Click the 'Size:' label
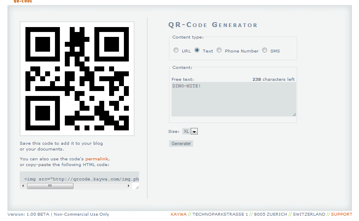Viewport: 359px width, 221px height. [174, 132]
